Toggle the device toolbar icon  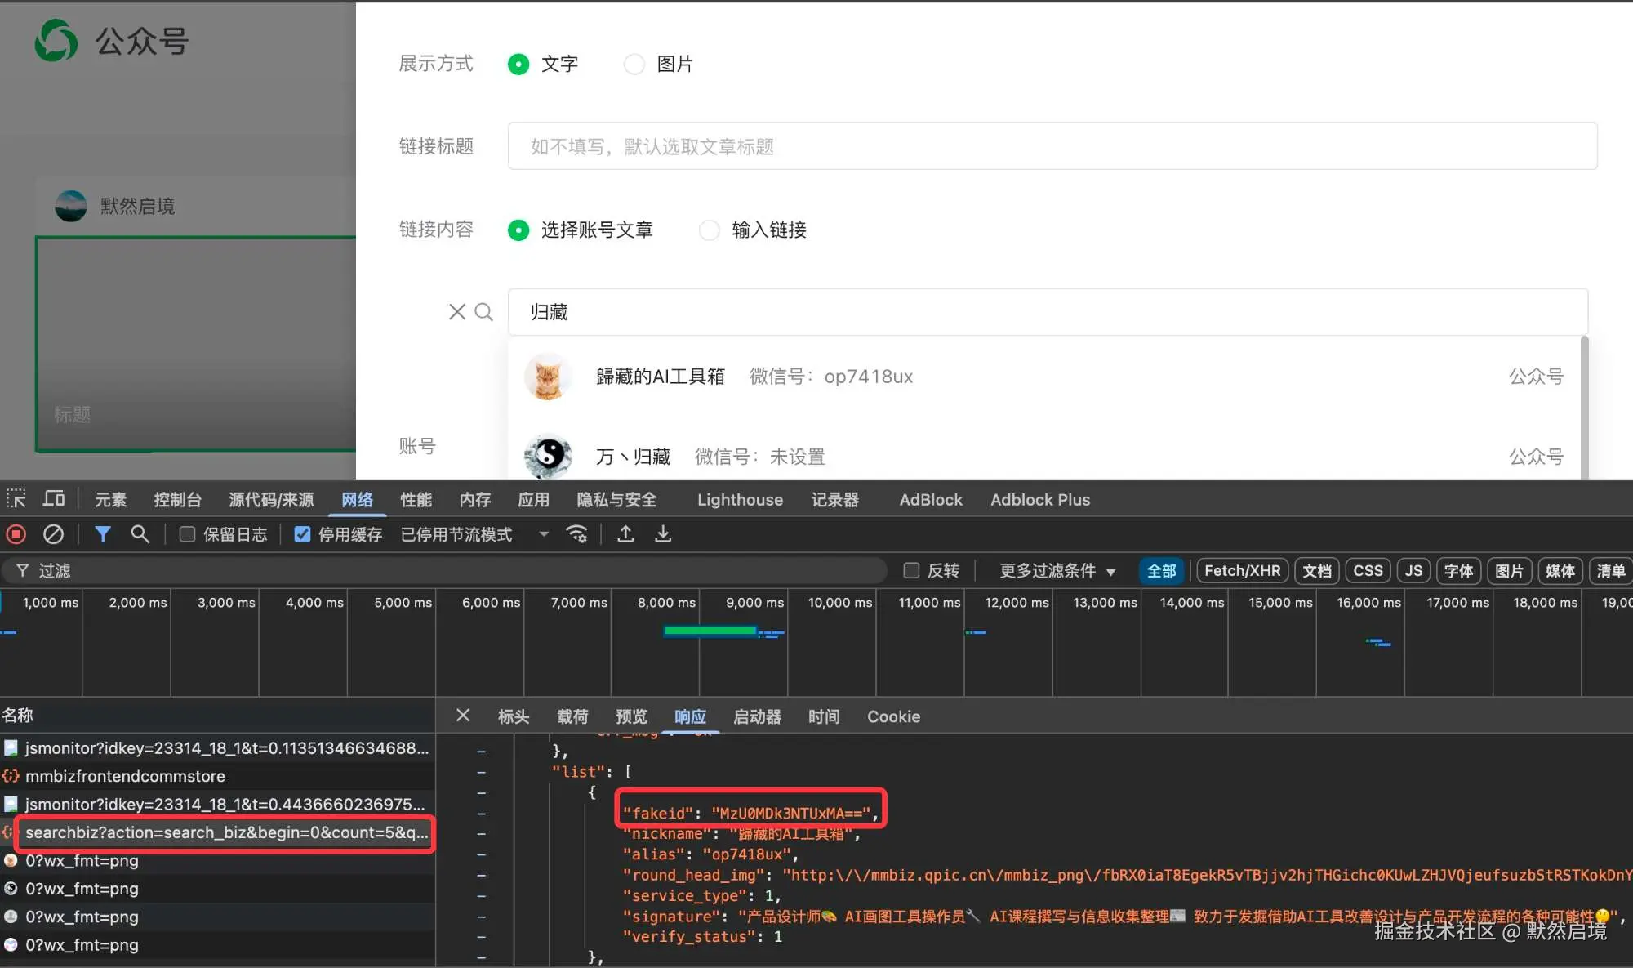click(x=53, y=498)
